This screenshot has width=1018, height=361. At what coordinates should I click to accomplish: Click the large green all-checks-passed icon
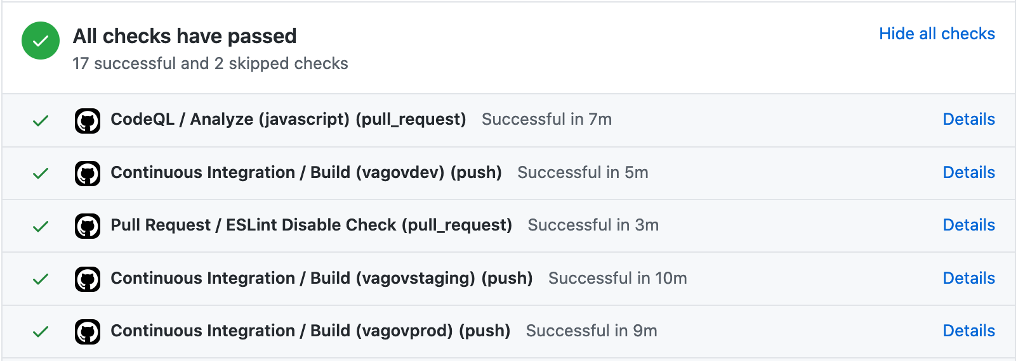point(41,41)
